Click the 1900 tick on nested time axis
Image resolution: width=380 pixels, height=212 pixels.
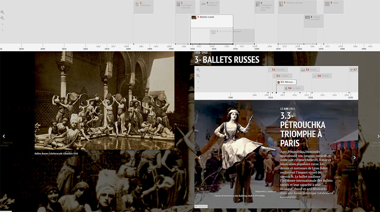click(x=230, y=97)
